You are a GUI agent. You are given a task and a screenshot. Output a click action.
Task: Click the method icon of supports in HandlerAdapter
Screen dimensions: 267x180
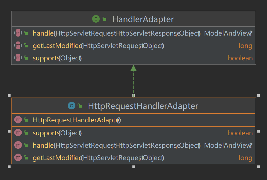coord(18,58)
